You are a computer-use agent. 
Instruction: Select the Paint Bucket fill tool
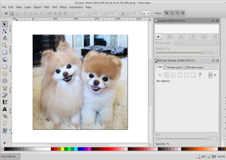pos(5,130)
